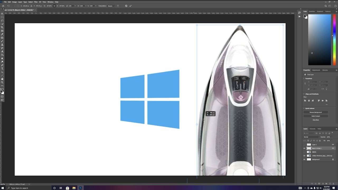Select the Path Selection tool

(x=2, y=72)
